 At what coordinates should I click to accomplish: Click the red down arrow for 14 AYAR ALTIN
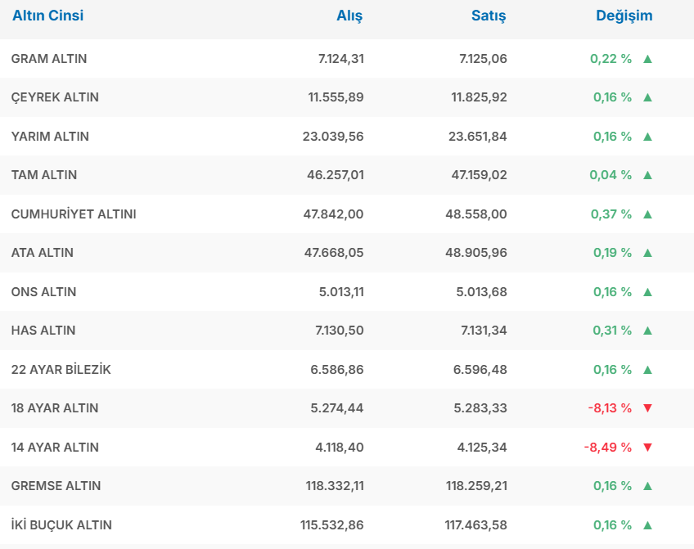tap(647, 448)
